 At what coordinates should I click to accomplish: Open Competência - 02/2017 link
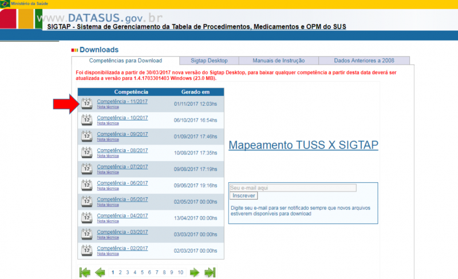[x=123, y=248]
